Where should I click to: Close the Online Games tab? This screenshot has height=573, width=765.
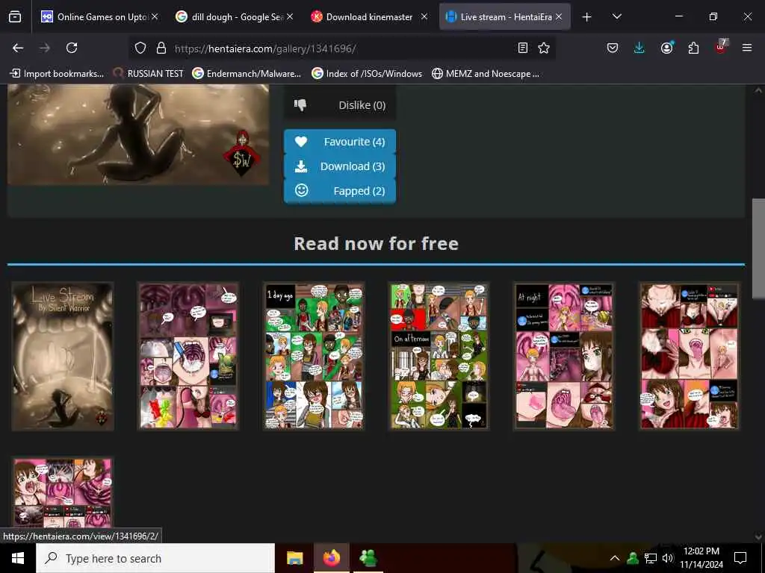coord(155,16)
